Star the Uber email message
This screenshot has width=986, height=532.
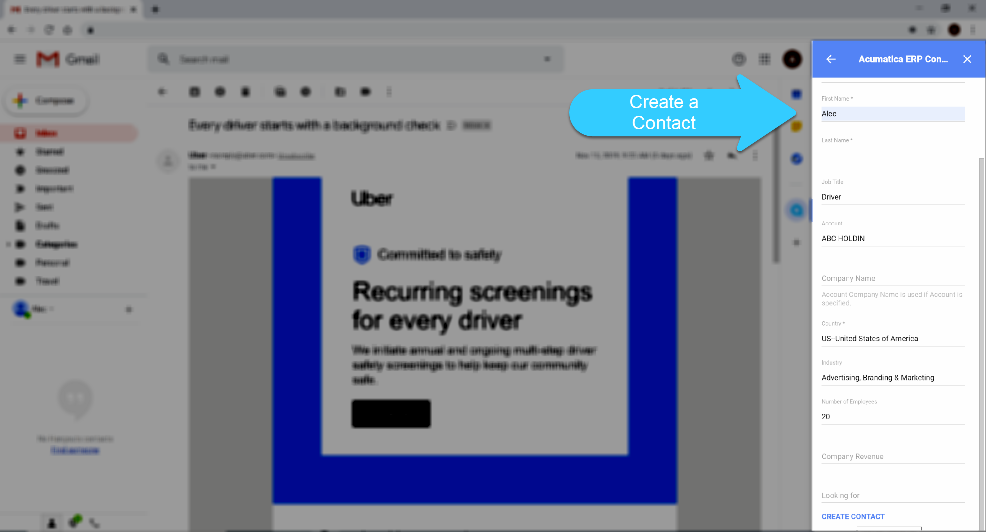click(x=709, y=156)
